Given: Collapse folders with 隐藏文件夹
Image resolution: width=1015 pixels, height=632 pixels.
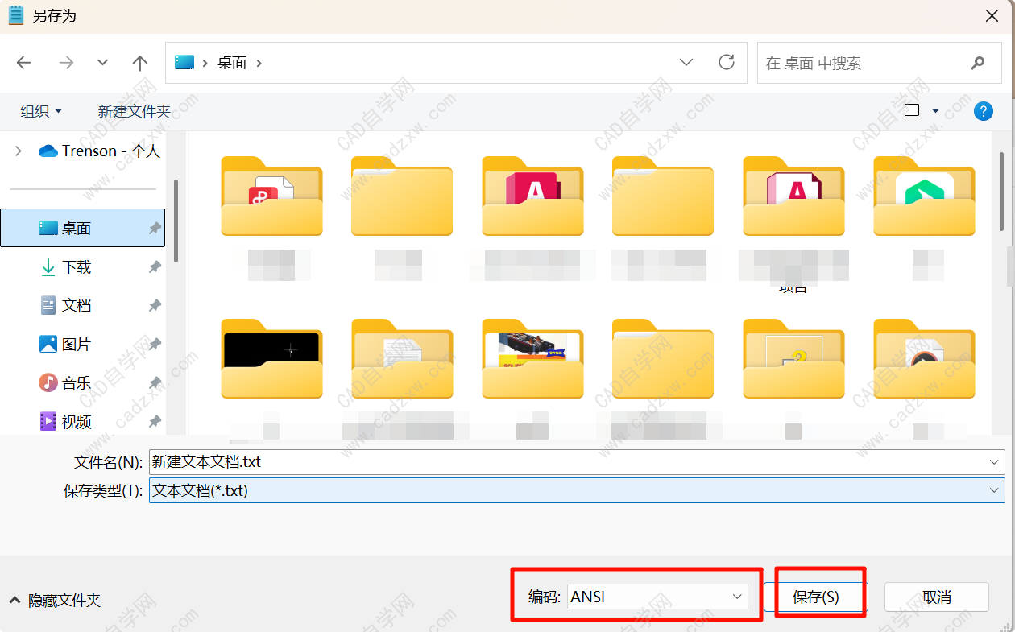Looking at the screenshot, I should click(56, 600).
